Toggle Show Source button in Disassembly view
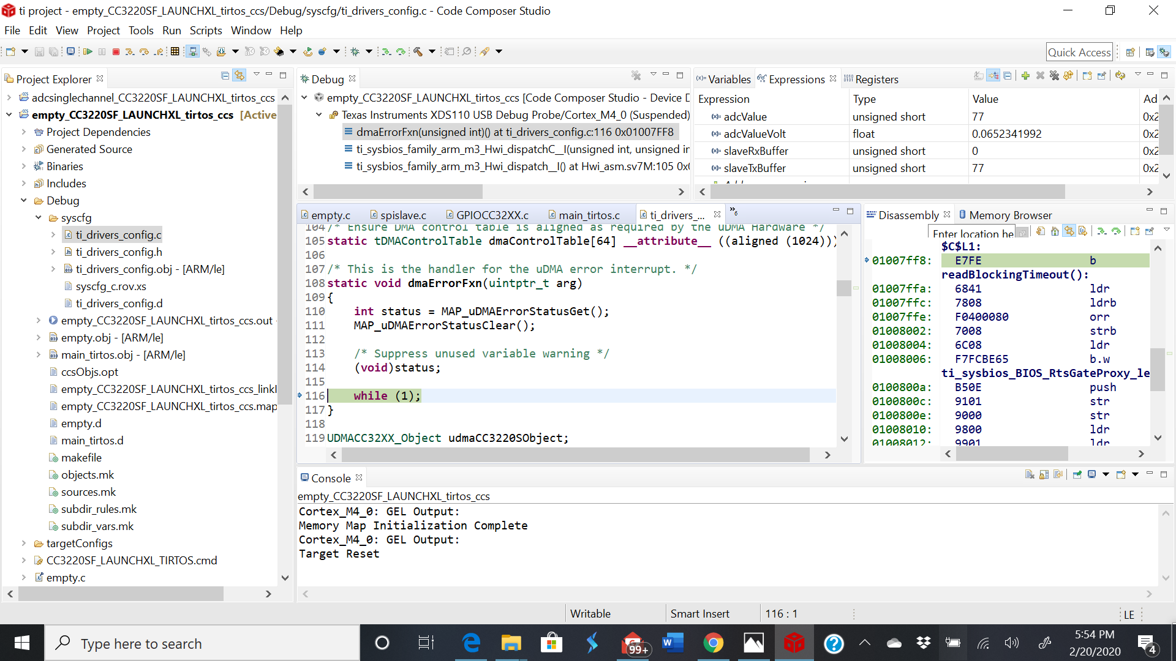 1083,231
